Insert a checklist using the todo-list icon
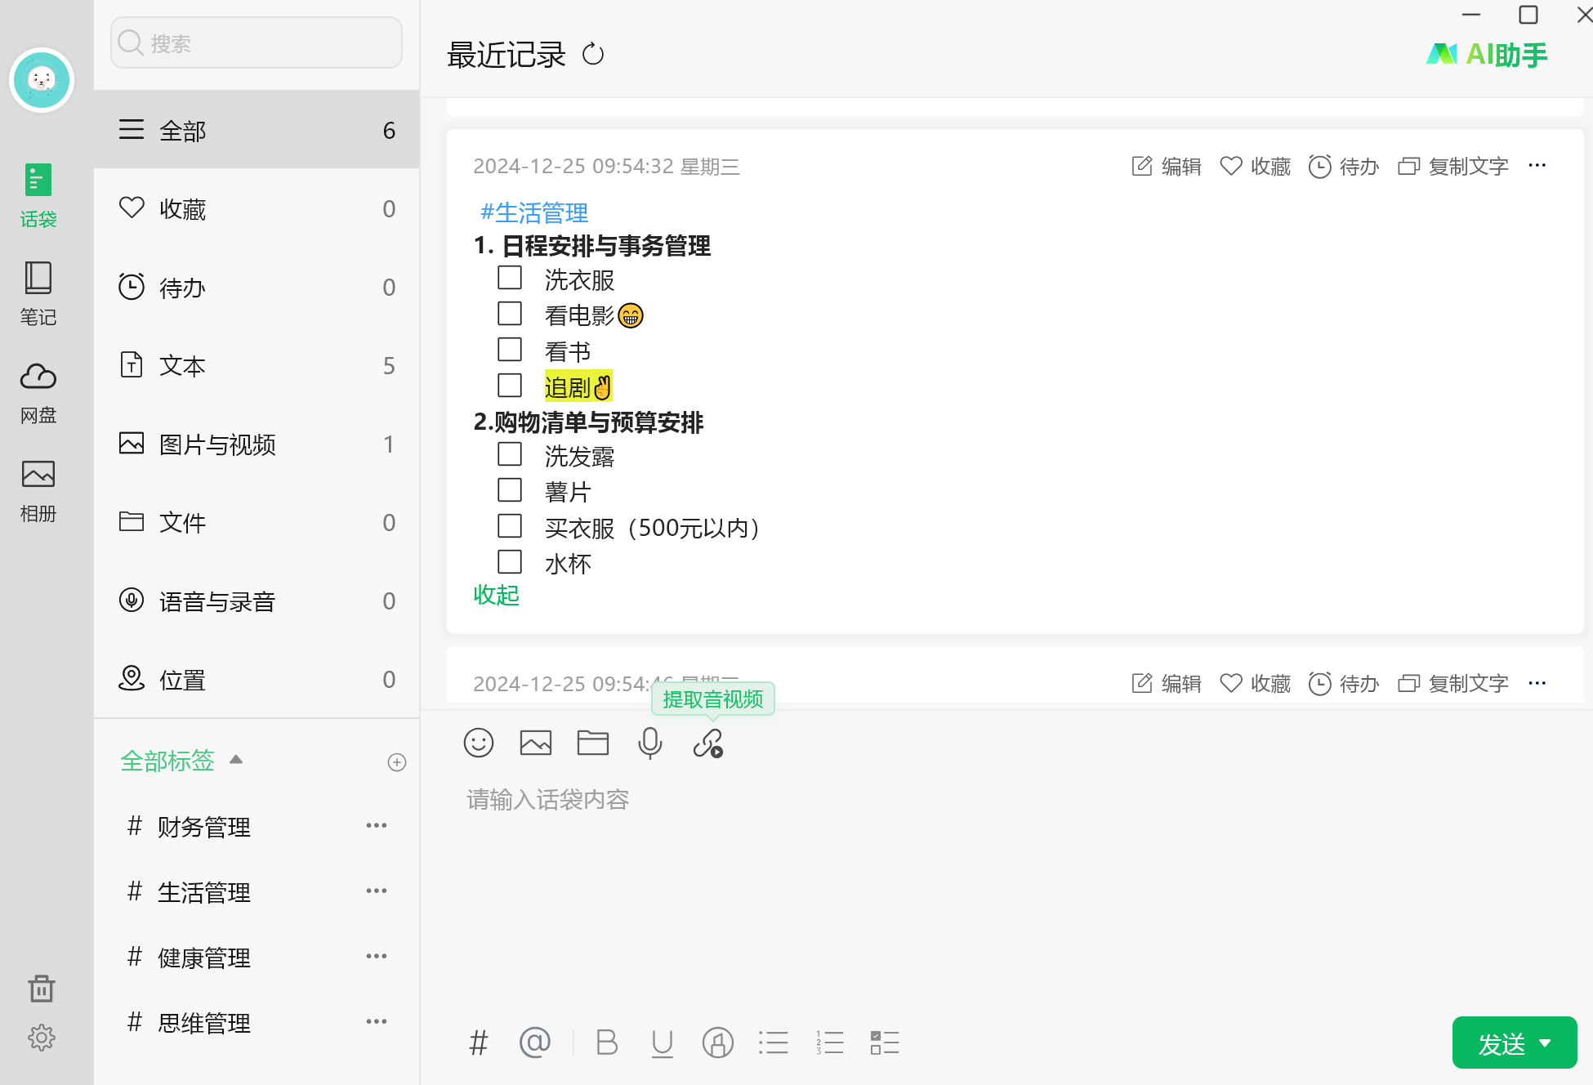 point(885,1043)
